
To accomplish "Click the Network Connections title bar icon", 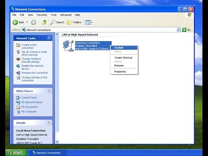I will click(13, 9).
